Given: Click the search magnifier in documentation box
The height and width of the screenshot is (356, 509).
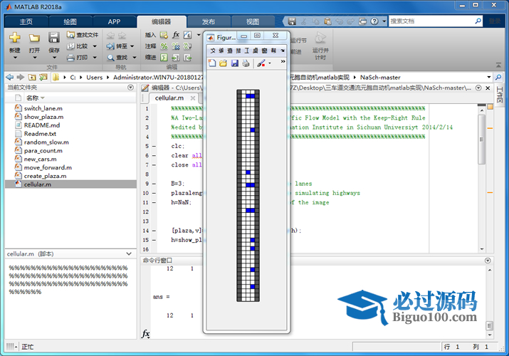Looking at the screenshot, I should coord(478,21).
